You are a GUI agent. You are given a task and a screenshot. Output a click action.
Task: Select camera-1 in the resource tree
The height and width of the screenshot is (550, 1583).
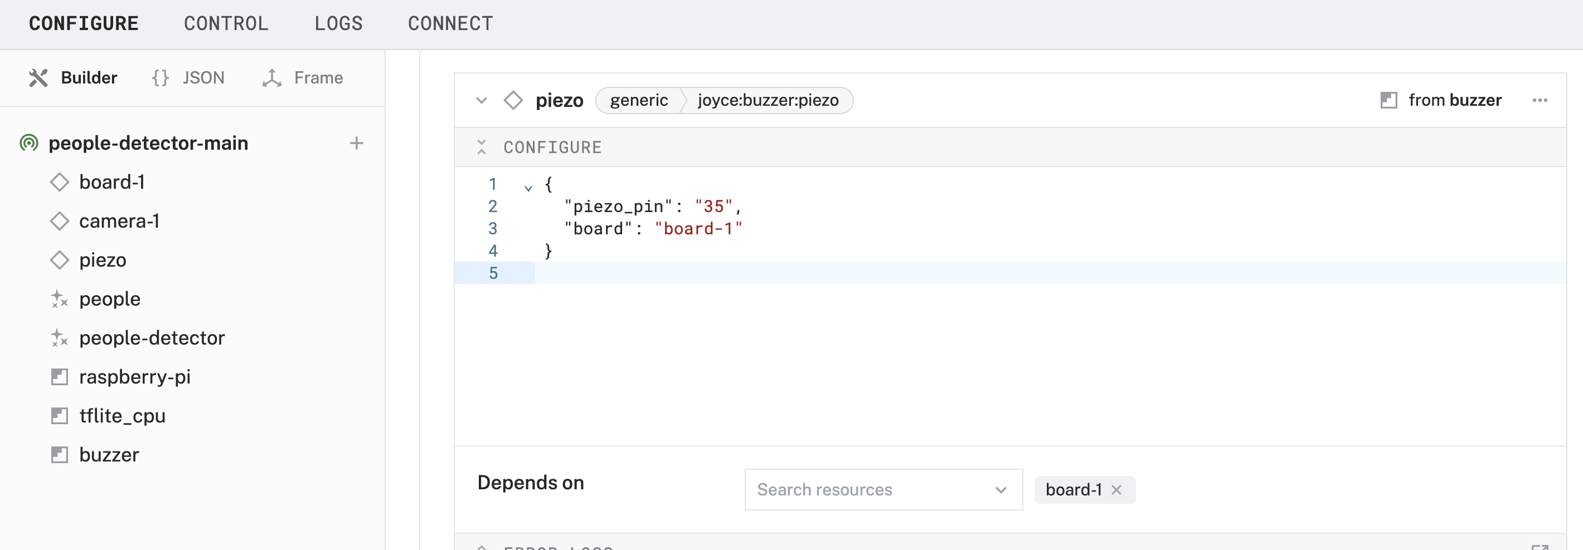coord(119,221)
